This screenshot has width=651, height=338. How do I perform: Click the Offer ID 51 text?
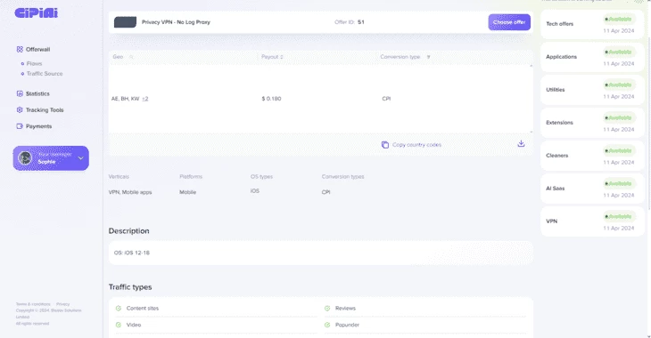pos(350,22)
